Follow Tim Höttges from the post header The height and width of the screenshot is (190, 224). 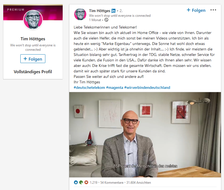point(196,10)
